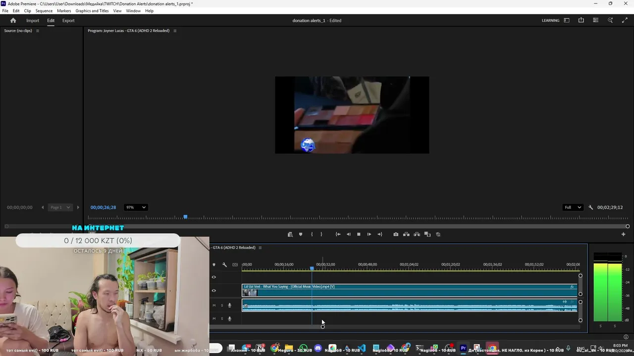The height and width of the screenshot is (356, 634).
Task: Open Premiere Pro taskbar icon
Action: click(463, 349)
